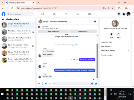
Task: Open a new browser tab
Action: [x=38, y=3]
